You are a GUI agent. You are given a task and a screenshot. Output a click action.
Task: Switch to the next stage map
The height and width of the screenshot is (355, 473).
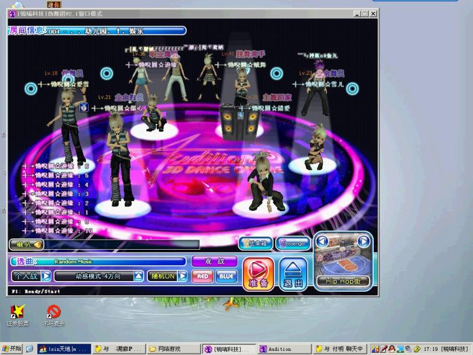364,241
